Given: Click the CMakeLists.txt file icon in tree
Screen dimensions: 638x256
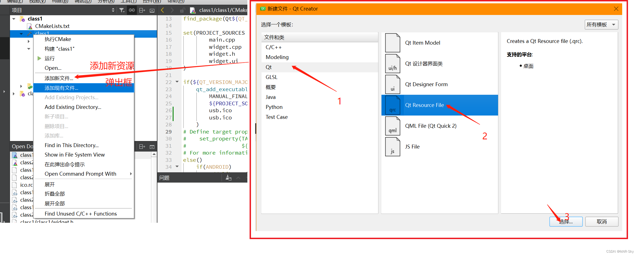Looking at the screenshot, I should tap(30, 26).
